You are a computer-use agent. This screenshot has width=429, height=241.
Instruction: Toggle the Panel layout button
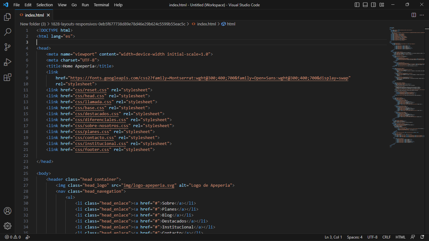click(365, 5)
